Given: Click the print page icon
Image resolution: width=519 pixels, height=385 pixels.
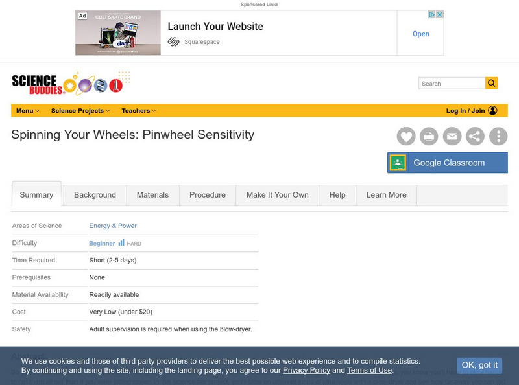Looking at the screenshot, I should click(x=429, y=136).
